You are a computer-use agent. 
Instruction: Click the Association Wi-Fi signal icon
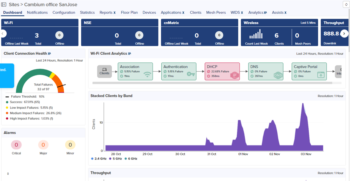click(x=148, y=75)
